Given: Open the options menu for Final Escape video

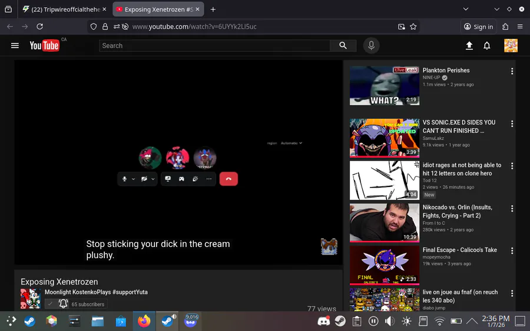Looking at the screenshot, I should 512,250.
